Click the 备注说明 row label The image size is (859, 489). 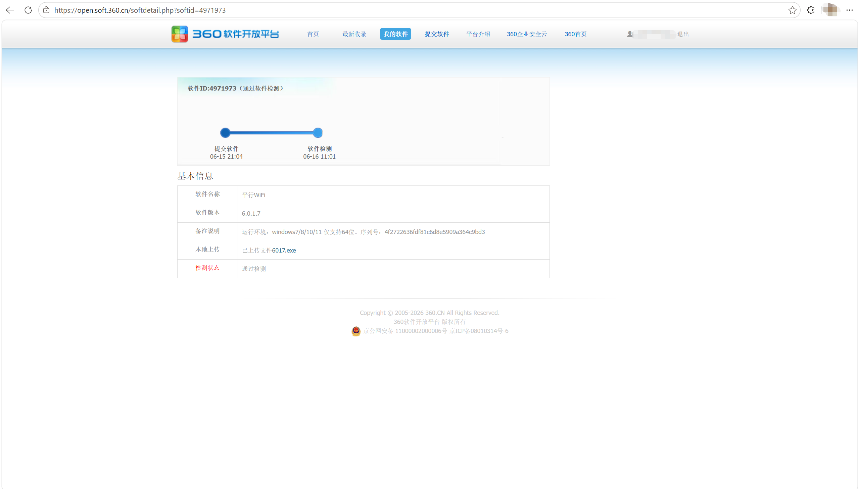(x=207, y=231)
